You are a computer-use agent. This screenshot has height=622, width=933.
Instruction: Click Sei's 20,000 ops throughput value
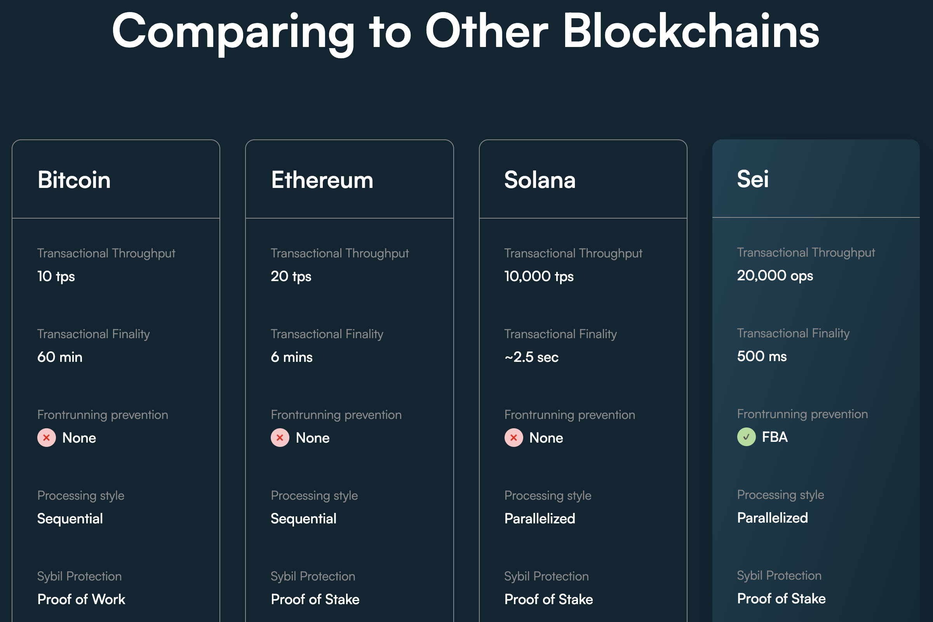pyautogui.click(x=775, y=276)
